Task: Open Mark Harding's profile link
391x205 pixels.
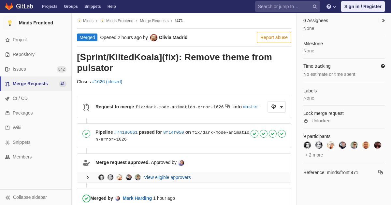Action: [x=137, y=198]
